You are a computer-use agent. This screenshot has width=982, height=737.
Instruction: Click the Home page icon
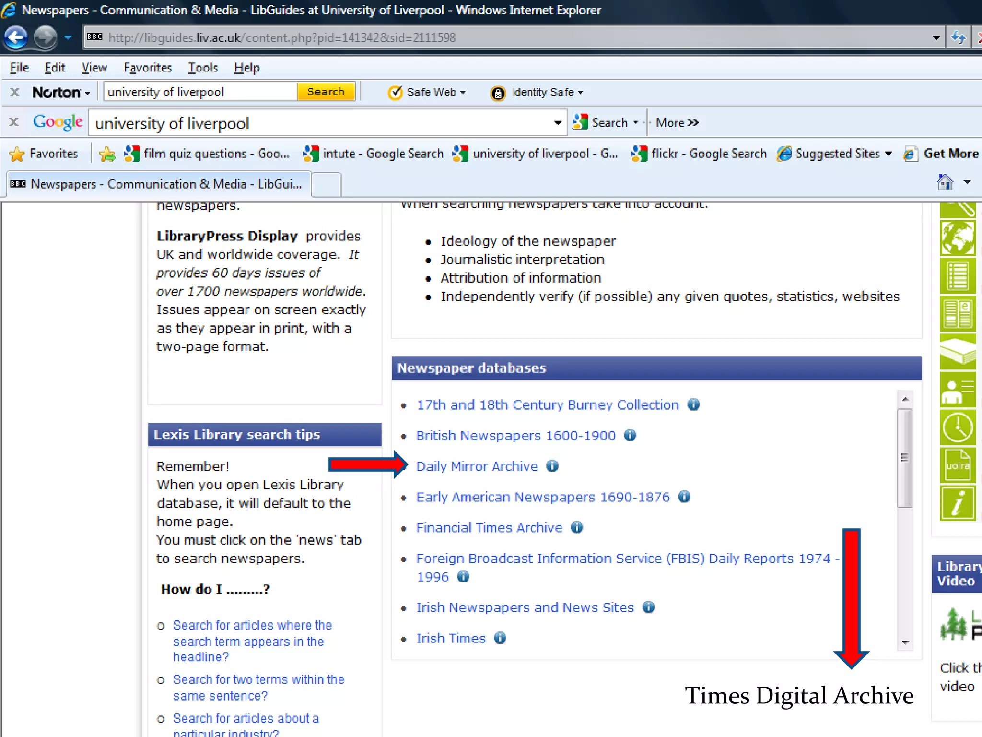tap(945, 182)
